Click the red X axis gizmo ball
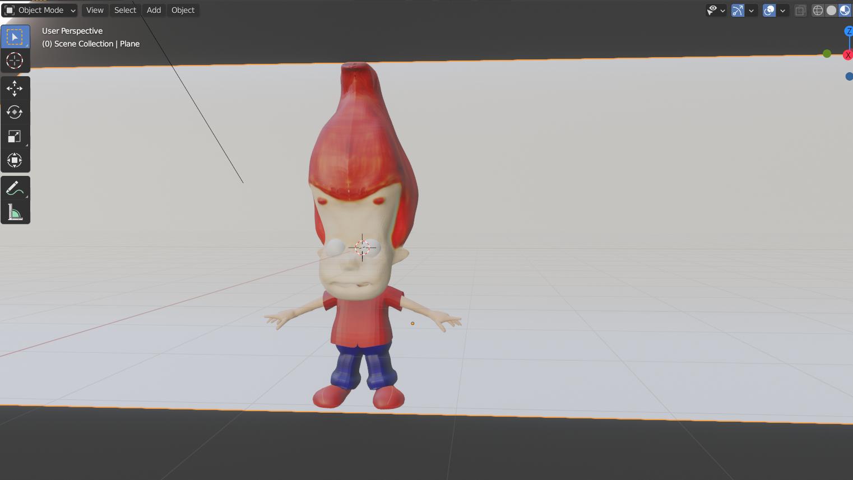Screen dimensions: 853x480 (x=848, y=55)
